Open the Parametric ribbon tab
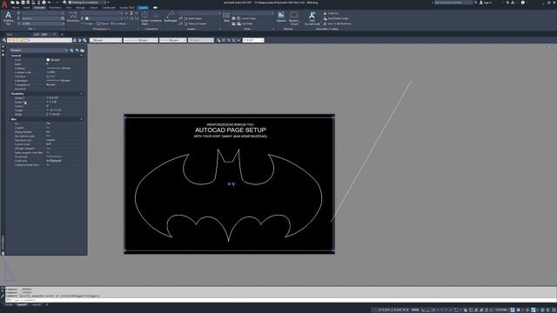Viewport: 557px width, 313px height. pos(55,8)
